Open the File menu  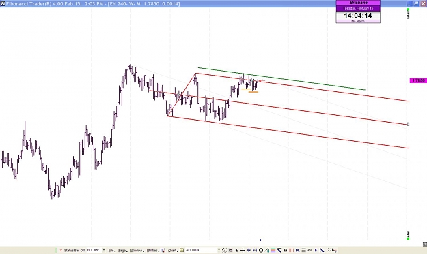[x=111, y=250]
